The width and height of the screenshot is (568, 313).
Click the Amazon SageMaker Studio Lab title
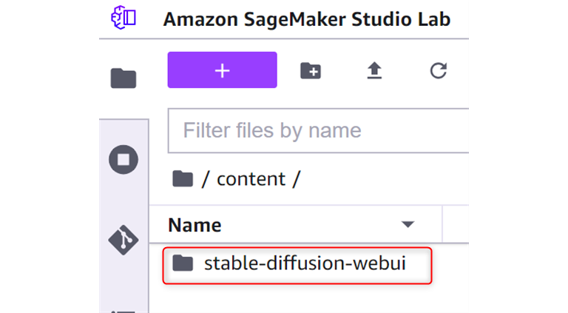click(x=306, y=18)
